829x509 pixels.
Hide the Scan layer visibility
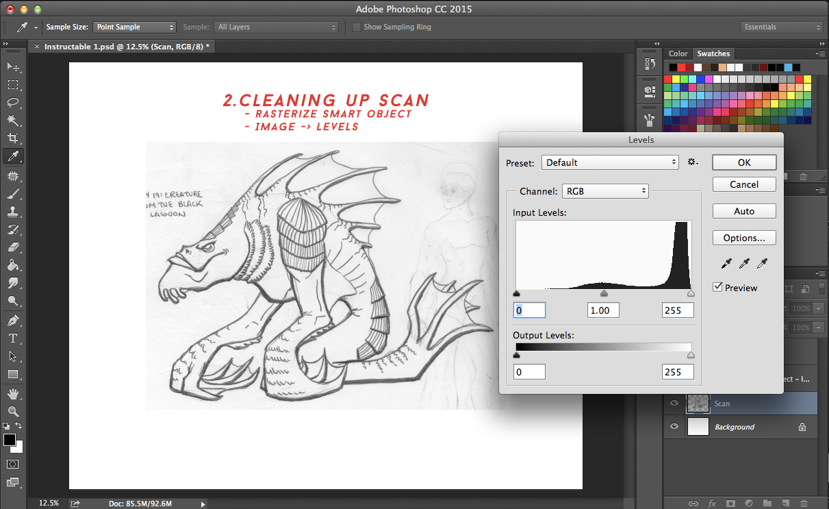(674, 404)
